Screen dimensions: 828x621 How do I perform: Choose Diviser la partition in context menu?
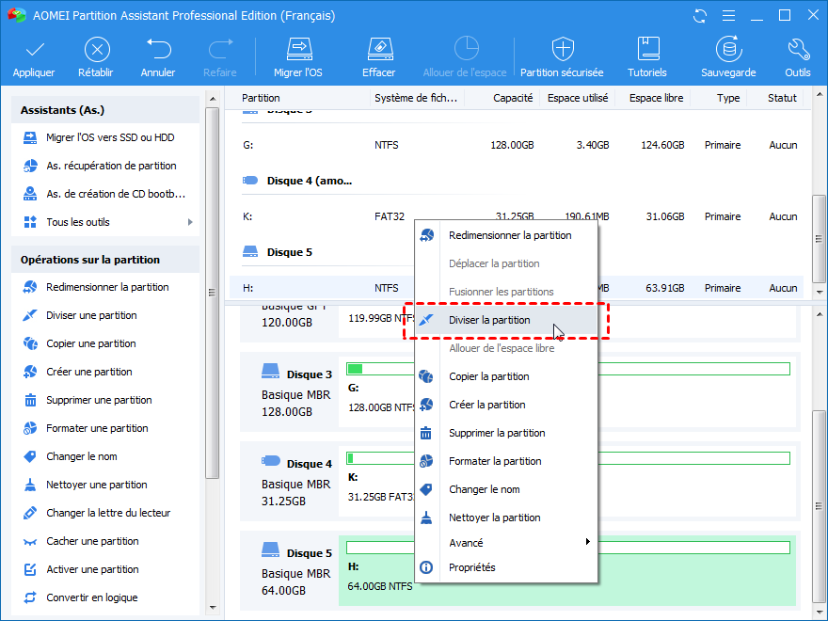click(489, 320)
